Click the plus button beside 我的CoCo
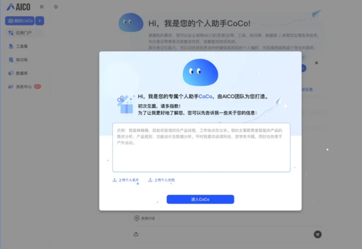Viewport: 362px width, 249px height. (x=40, y=21)
